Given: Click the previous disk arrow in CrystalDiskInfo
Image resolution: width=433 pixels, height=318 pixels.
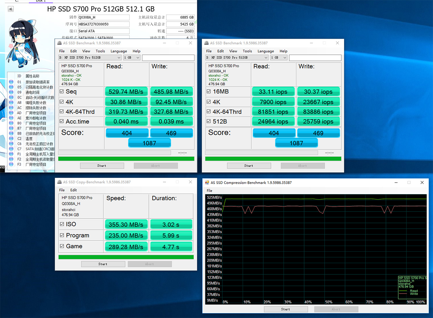Looking at the screenshot, I should pos(11,9).
